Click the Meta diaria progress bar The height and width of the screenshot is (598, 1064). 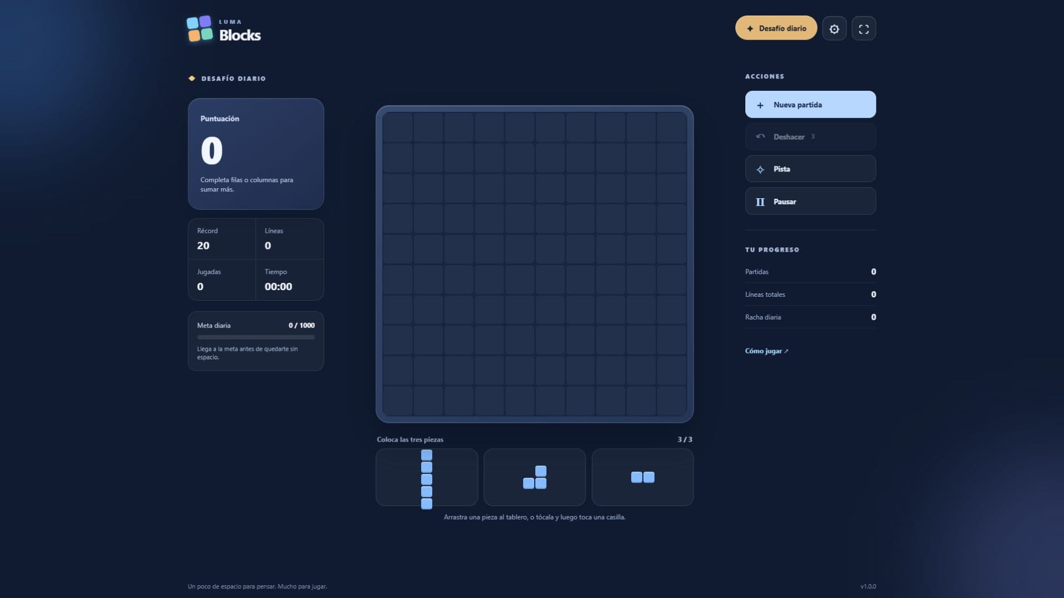pyautogui.click(x=256, y=337)
